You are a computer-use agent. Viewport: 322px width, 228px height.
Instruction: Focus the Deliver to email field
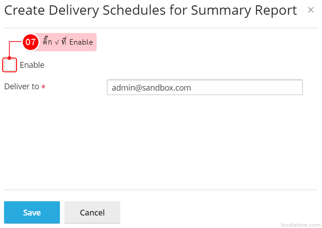pyautogui.click(x=204, y=87)
